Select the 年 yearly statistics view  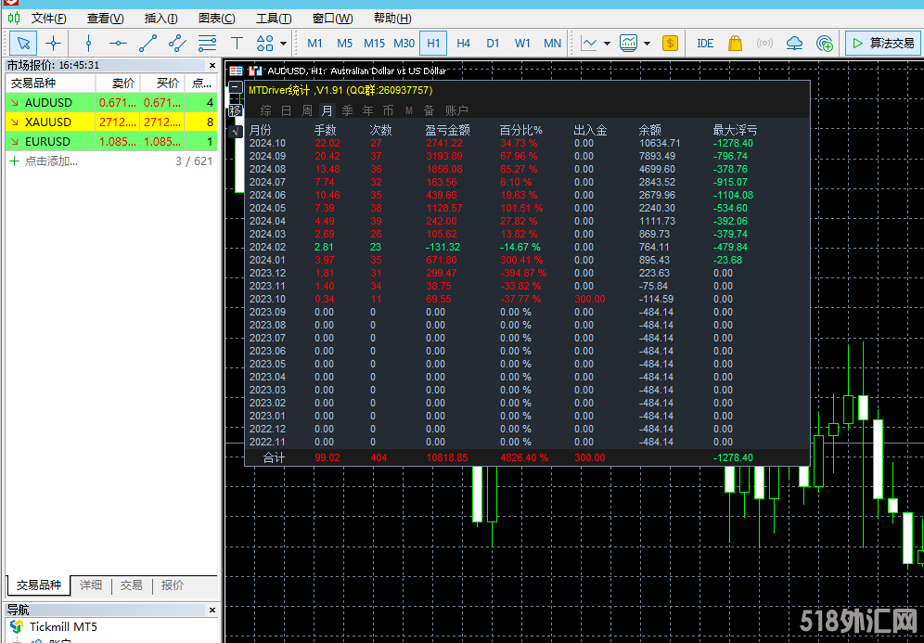pos(367,110)
